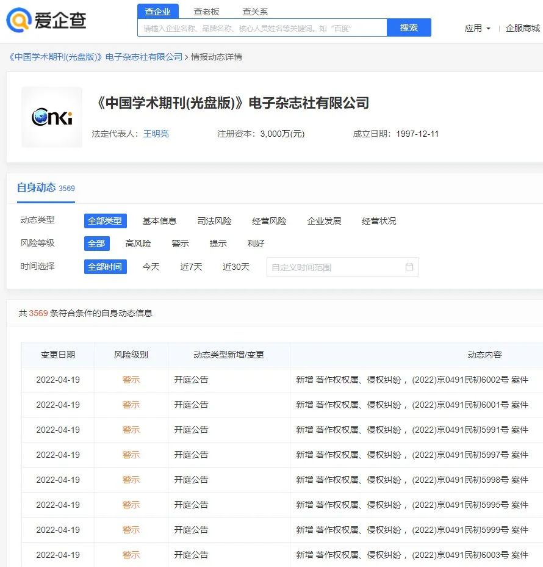Image resolution: width=543 pixels, height=567 pixels.
Task: Open calendar icon in date range field
Action: click(409, 267)
